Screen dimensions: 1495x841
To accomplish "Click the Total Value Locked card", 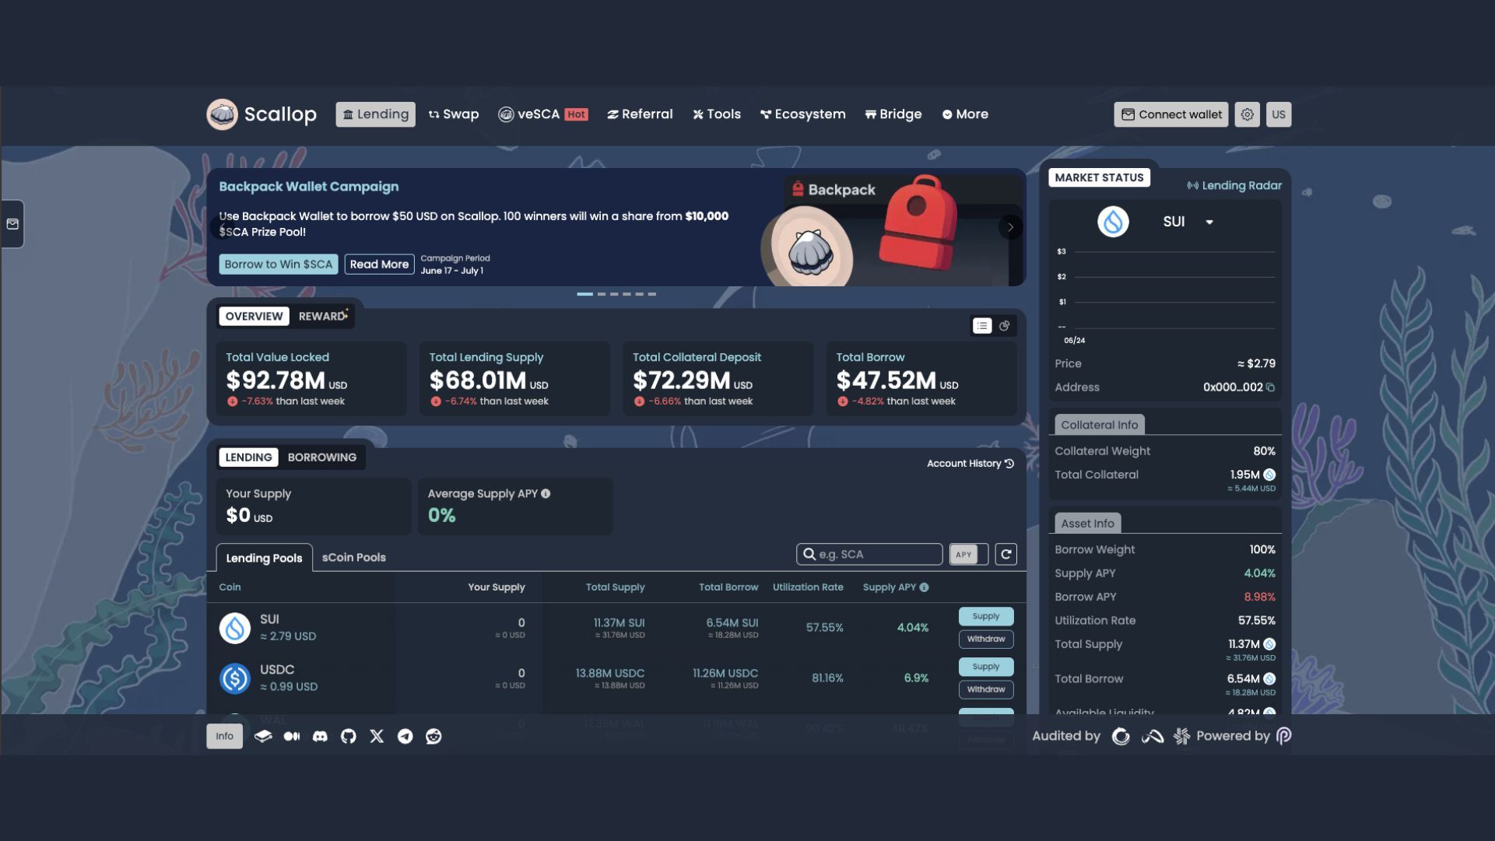I will pos(311,379).
